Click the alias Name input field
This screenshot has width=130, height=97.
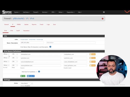coord(32,43)
